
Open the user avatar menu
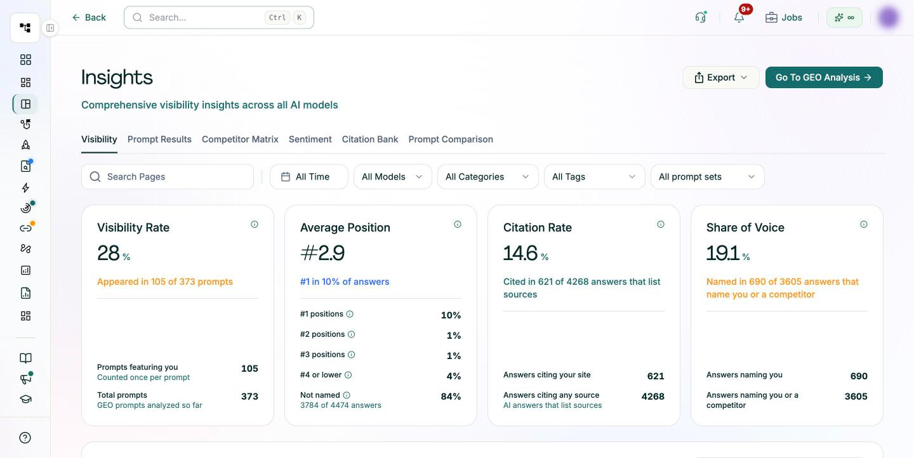coord(889,17)
